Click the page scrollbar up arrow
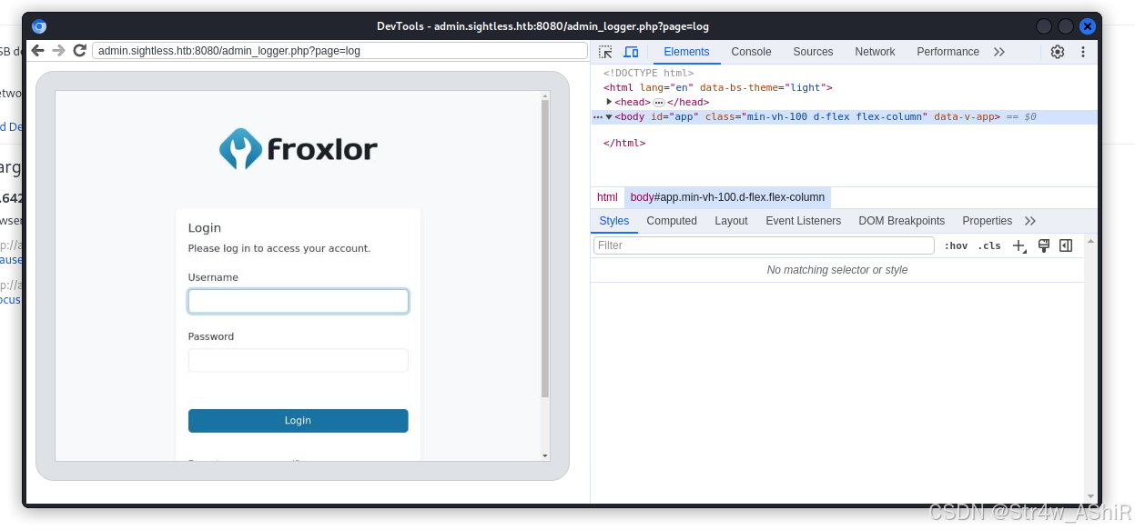Screen dimensions: 1135x530 545,95
